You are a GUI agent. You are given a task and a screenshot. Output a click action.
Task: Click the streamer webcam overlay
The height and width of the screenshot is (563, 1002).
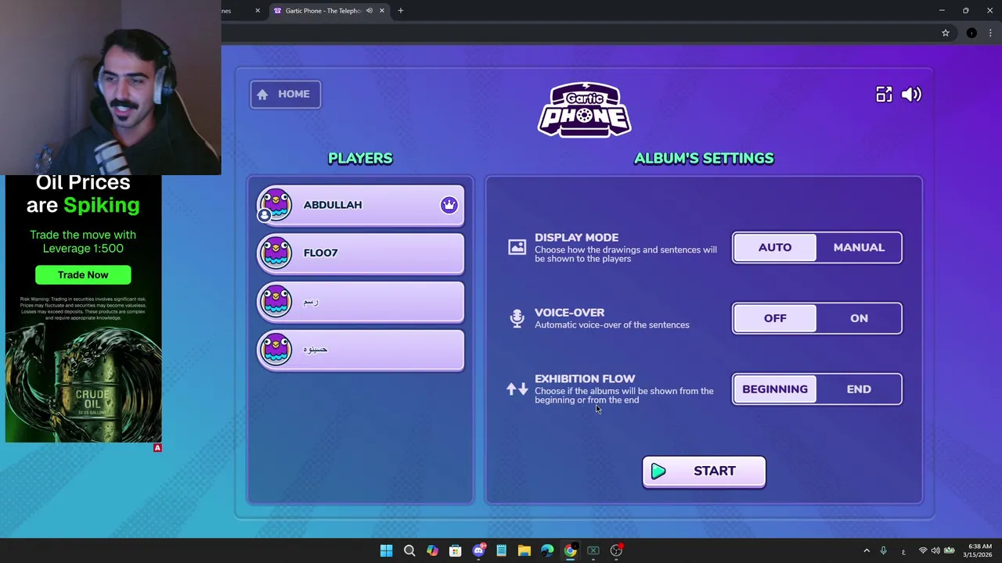(110, 88)
